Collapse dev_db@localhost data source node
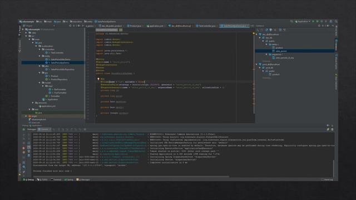This screenshot has height=200, width=356. (256, 34)
